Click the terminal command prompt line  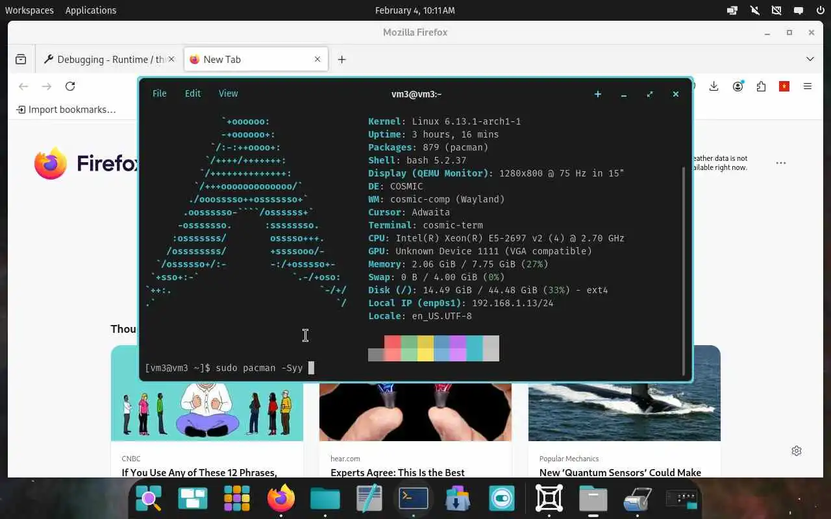(229, 368)
